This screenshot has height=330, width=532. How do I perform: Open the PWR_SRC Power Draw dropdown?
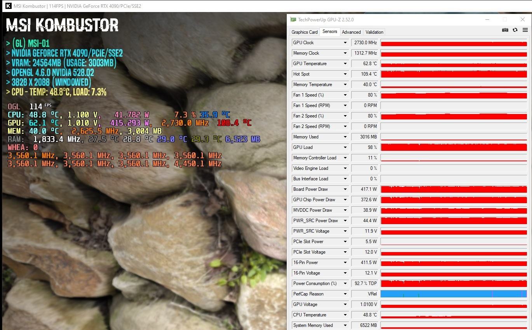(345, 221)
